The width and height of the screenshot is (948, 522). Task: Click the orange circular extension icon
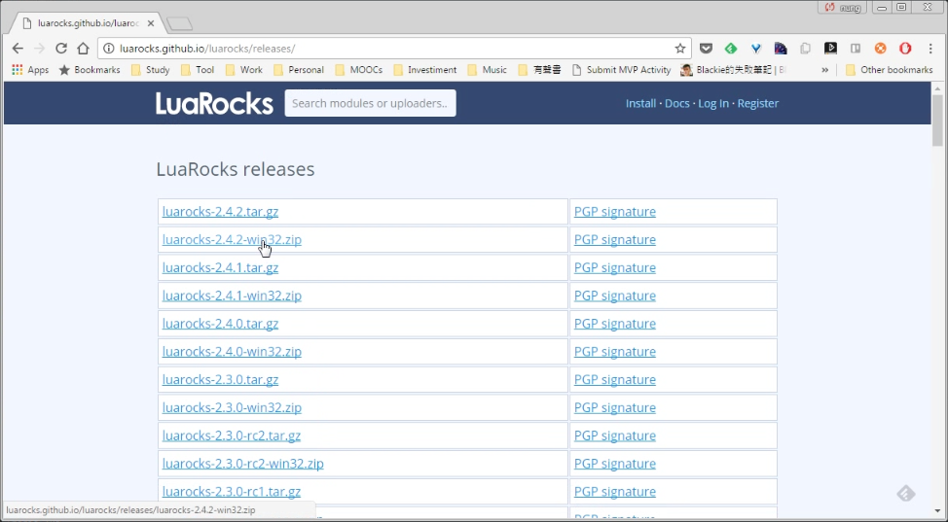point(880,49)
